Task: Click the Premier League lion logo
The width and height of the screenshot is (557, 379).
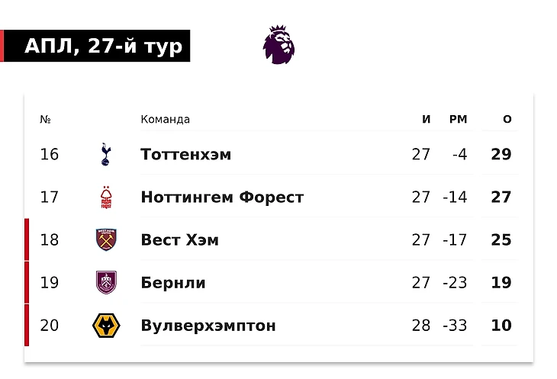Action: point(278,45)
